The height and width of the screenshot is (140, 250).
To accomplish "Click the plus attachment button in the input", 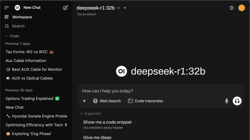I will (x=84, y=101).
